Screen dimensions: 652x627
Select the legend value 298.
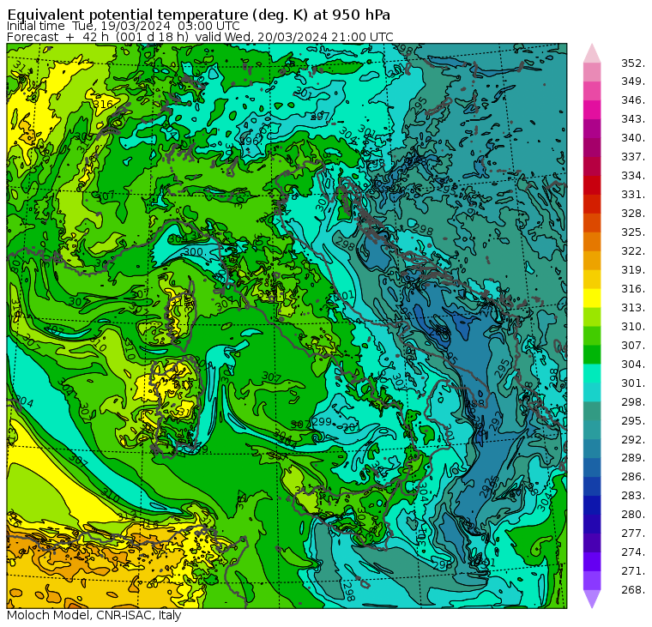633,401
